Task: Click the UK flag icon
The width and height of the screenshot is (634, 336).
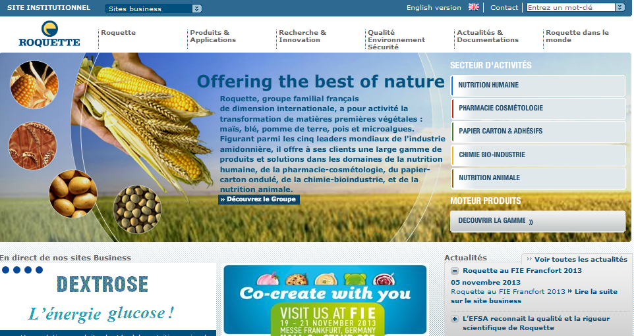Action: pos(473,7)
